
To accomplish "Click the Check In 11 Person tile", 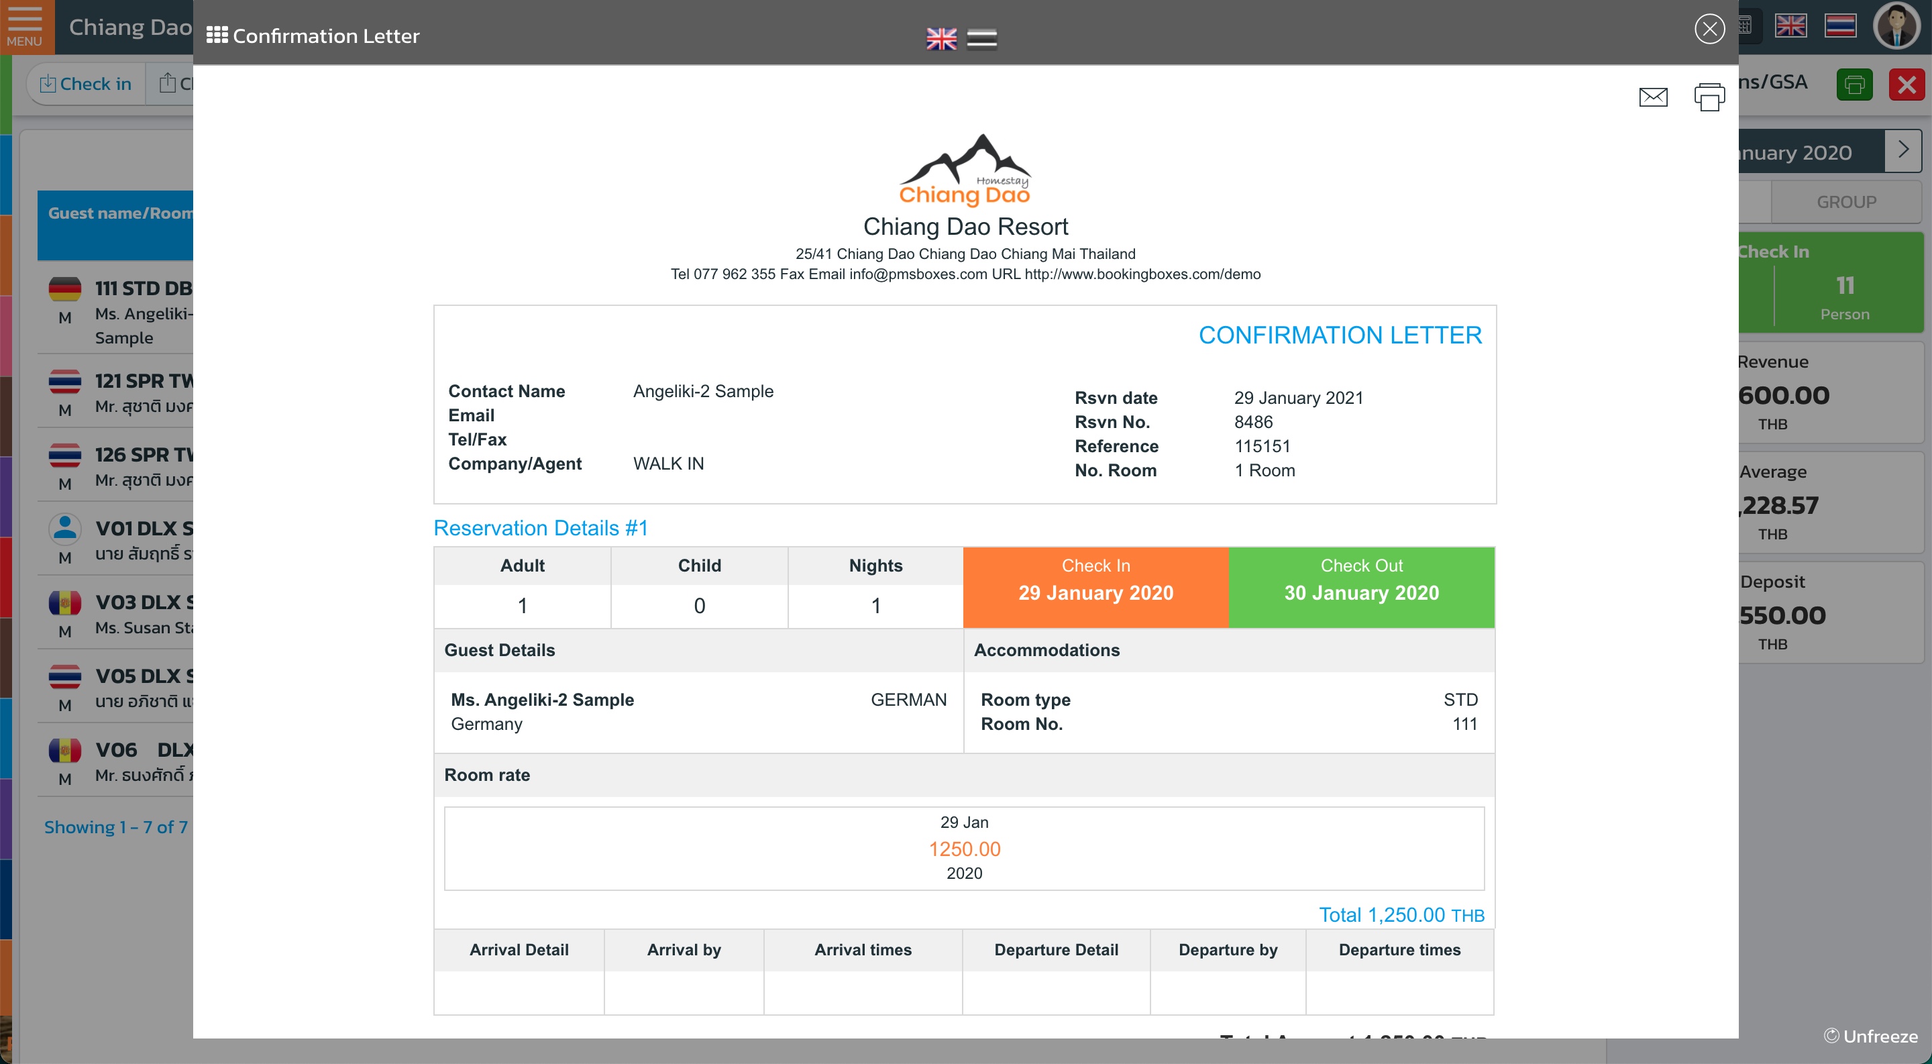I will point(1831,282).
